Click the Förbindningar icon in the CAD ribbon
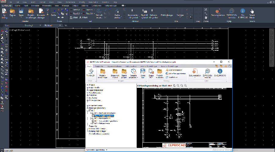The image size is (275, 152). [x=167, y=11]
